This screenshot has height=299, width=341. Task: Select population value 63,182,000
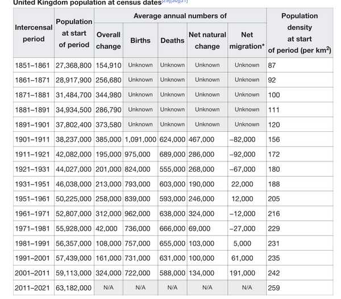coord(73,288)
